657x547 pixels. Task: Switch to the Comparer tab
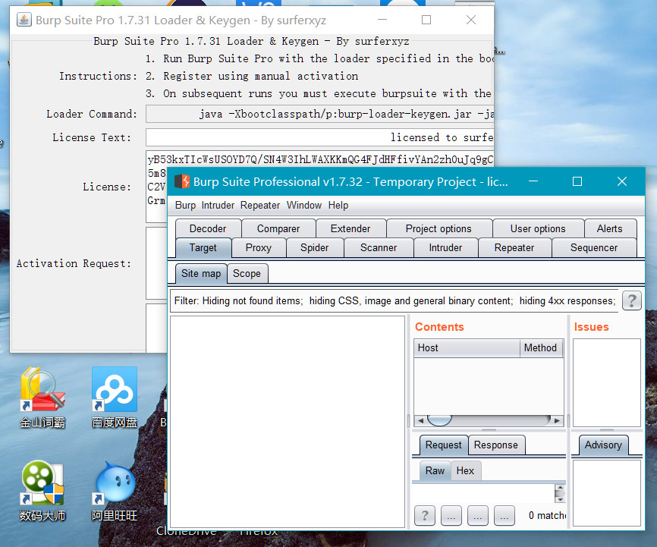278,228
